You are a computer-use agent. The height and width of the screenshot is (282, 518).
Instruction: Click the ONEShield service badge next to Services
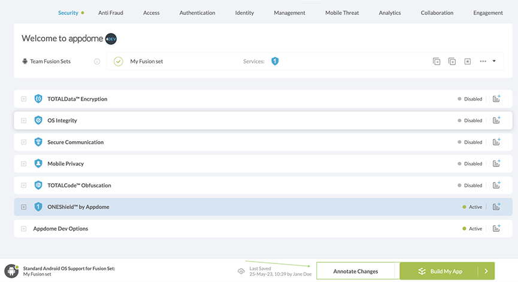275,61
